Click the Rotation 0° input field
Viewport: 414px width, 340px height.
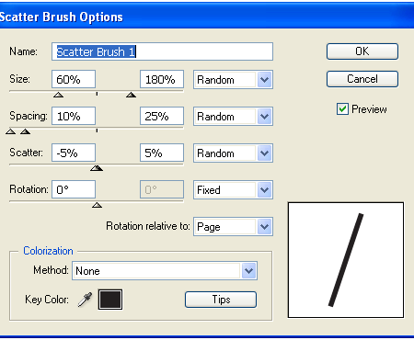point(74,189)
